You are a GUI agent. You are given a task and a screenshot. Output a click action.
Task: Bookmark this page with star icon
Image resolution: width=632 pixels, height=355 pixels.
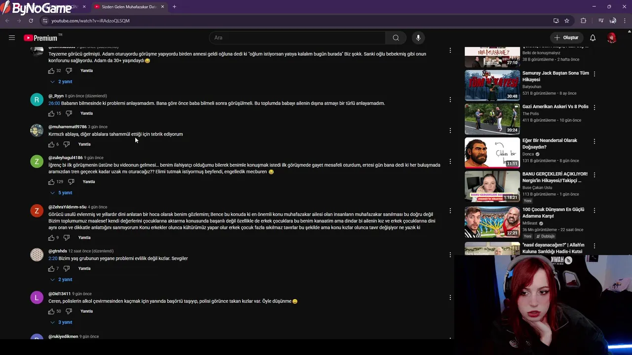(x=567, y=21)
